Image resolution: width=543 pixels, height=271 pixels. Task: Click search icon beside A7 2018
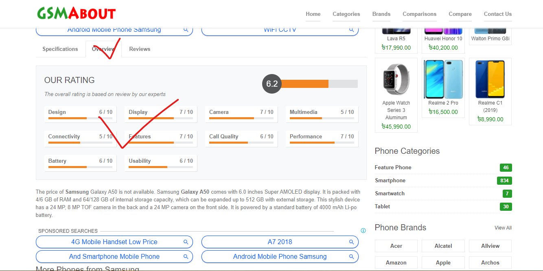coord(351,242)
